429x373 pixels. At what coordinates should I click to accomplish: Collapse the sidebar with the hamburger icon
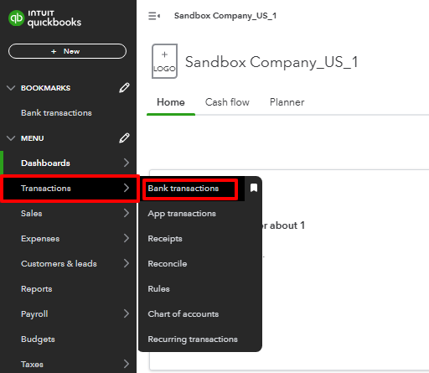(x=154, y=16)
